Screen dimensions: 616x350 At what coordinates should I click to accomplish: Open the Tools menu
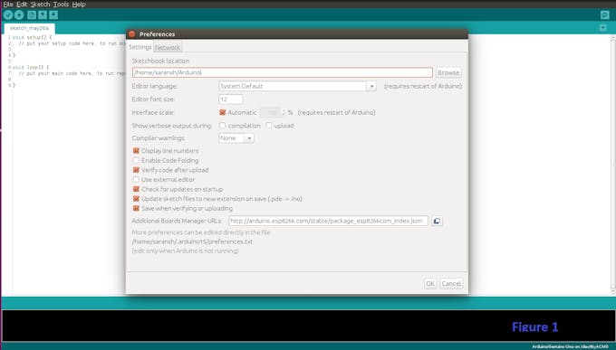pyautogui.click(x=61, y=5)
